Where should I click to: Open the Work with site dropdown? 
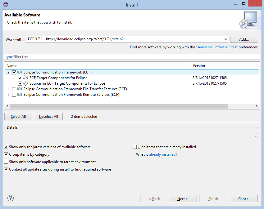[x=225, y=39]
